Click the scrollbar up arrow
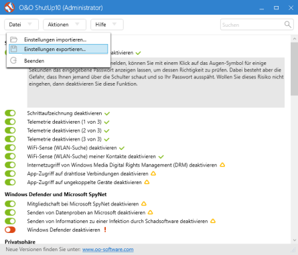The height and width of the screenshot is (255, 298). pos(295,39)
